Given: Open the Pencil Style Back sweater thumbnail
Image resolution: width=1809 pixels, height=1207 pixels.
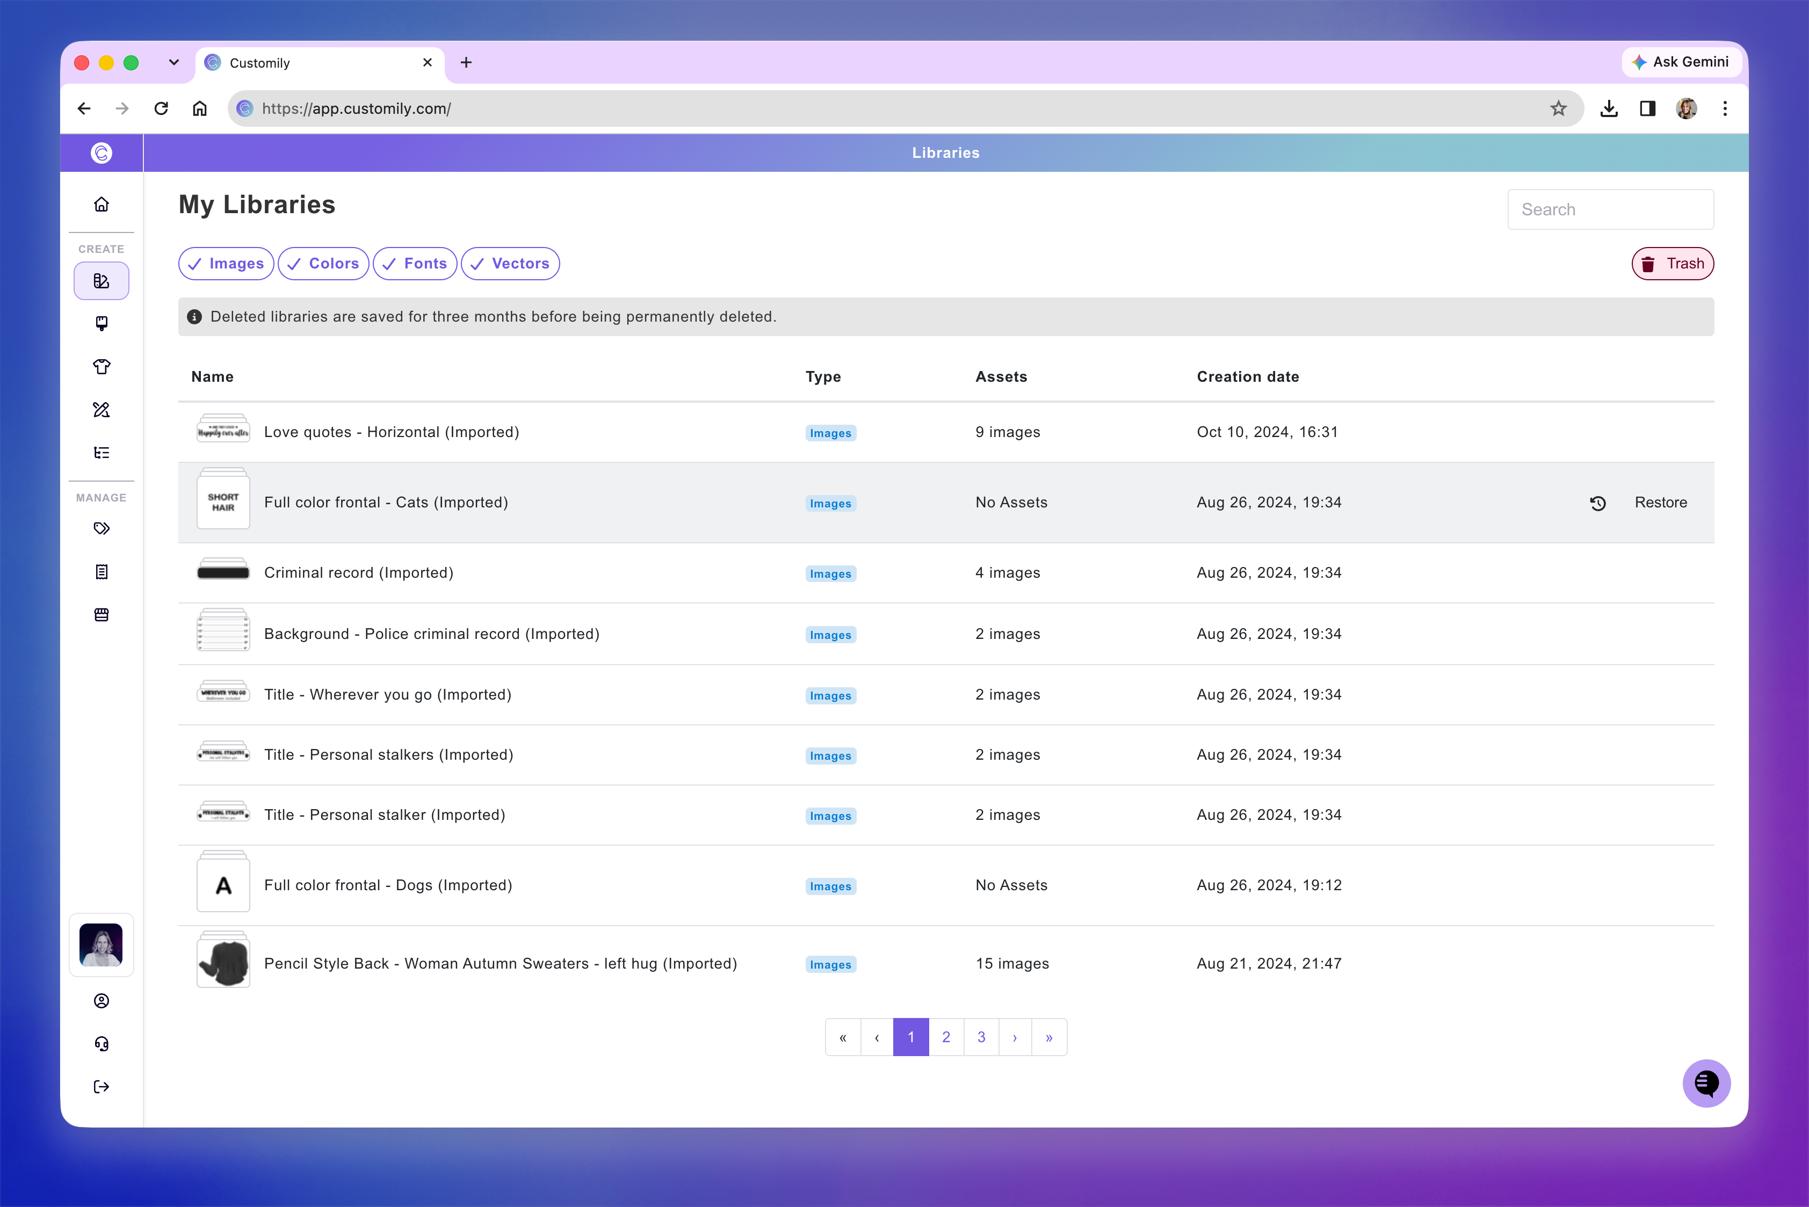Looking at the screenshot, I should 223,961.
